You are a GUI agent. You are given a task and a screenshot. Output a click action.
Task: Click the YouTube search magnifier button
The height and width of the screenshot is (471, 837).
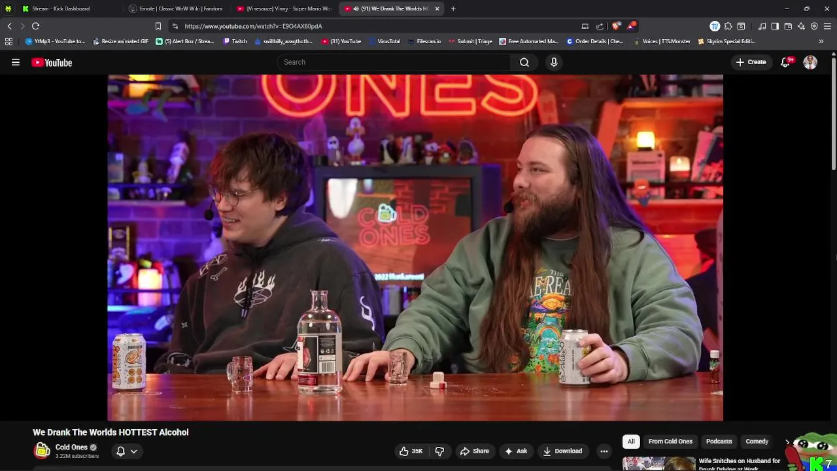[x=524, y=62]
